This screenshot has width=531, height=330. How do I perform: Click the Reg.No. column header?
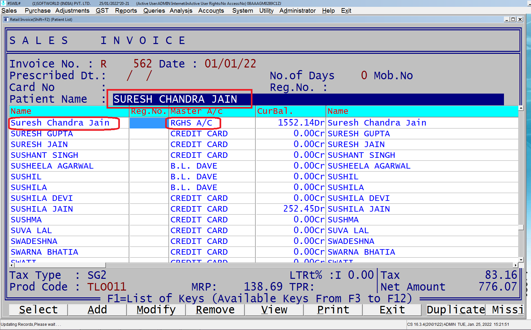(x=149, y=111)
